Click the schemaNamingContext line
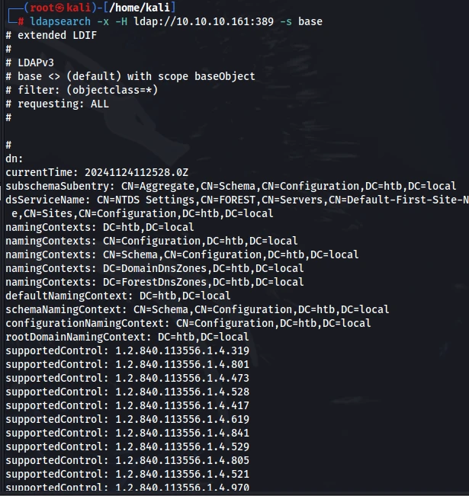Image resolution: width=469 pixels, height=496 pixels. [x=198, y=309]
